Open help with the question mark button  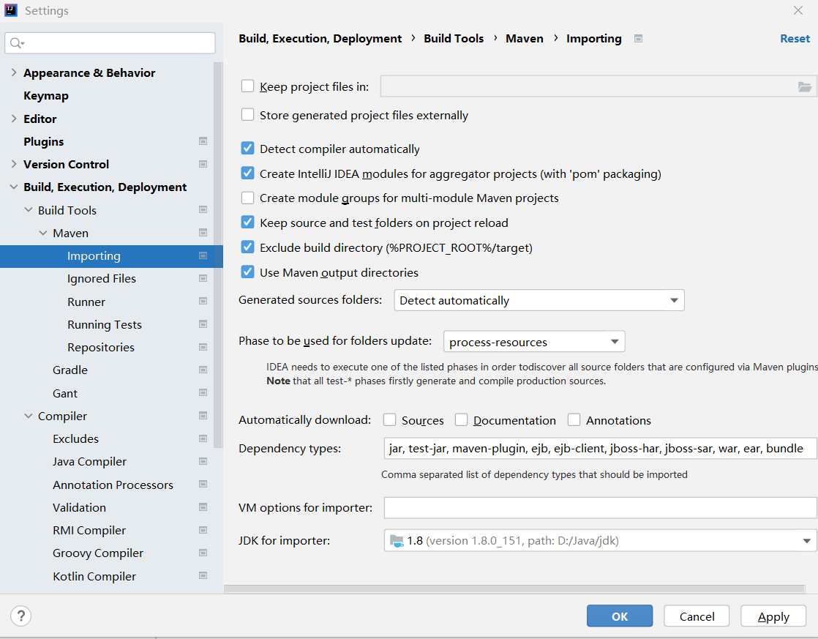(x=21, y=616)
